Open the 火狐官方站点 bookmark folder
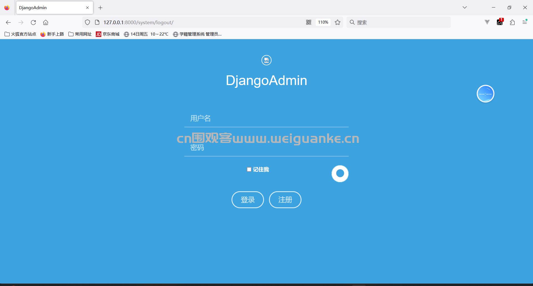Viewport: 533px width, 286px height. 20,34
